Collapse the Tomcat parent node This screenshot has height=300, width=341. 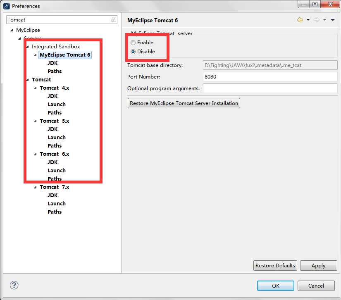click(27, 80)
